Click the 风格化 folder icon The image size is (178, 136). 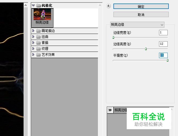click(39, 5)
